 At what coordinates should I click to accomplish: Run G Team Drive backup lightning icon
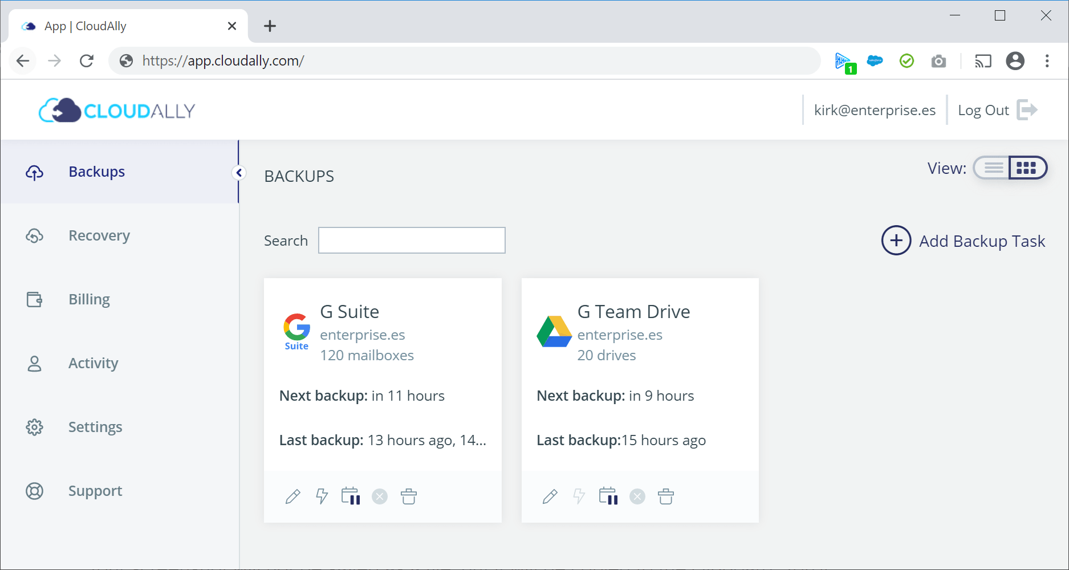pyautogui.click(x=579, y=496)
